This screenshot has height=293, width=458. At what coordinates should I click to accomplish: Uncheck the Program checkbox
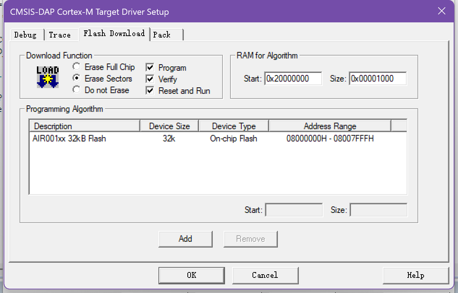[150, 67]
